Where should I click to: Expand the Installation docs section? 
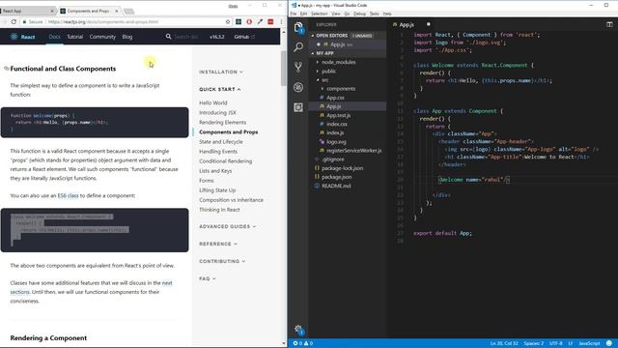tap(221, 72)
